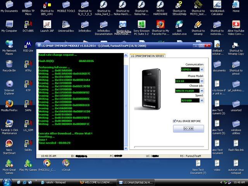Image resolution: width=248 pixels, height=186 pixels.
Task: Open BBSBox TP Micro folder icon
Action: [28, 8]
